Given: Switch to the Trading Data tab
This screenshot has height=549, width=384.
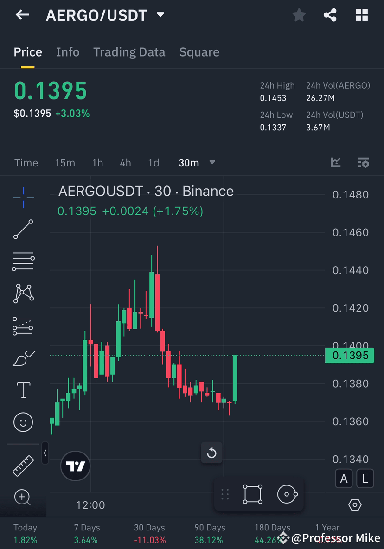Looking at the screenshot, I should coord(129,52).
